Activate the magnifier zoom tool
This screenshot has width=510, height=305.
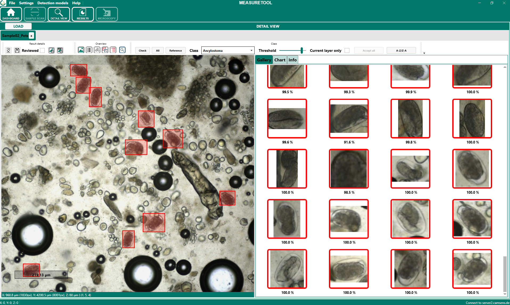point(122,50)
